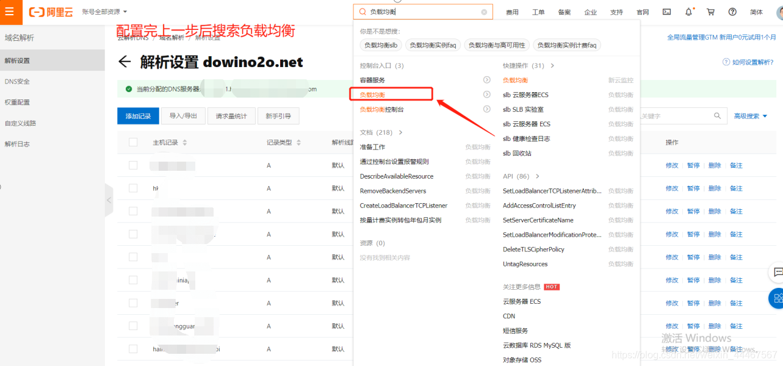Open the 工单 top menu
The image size is (783, 366).
click(x=538, y=12)
